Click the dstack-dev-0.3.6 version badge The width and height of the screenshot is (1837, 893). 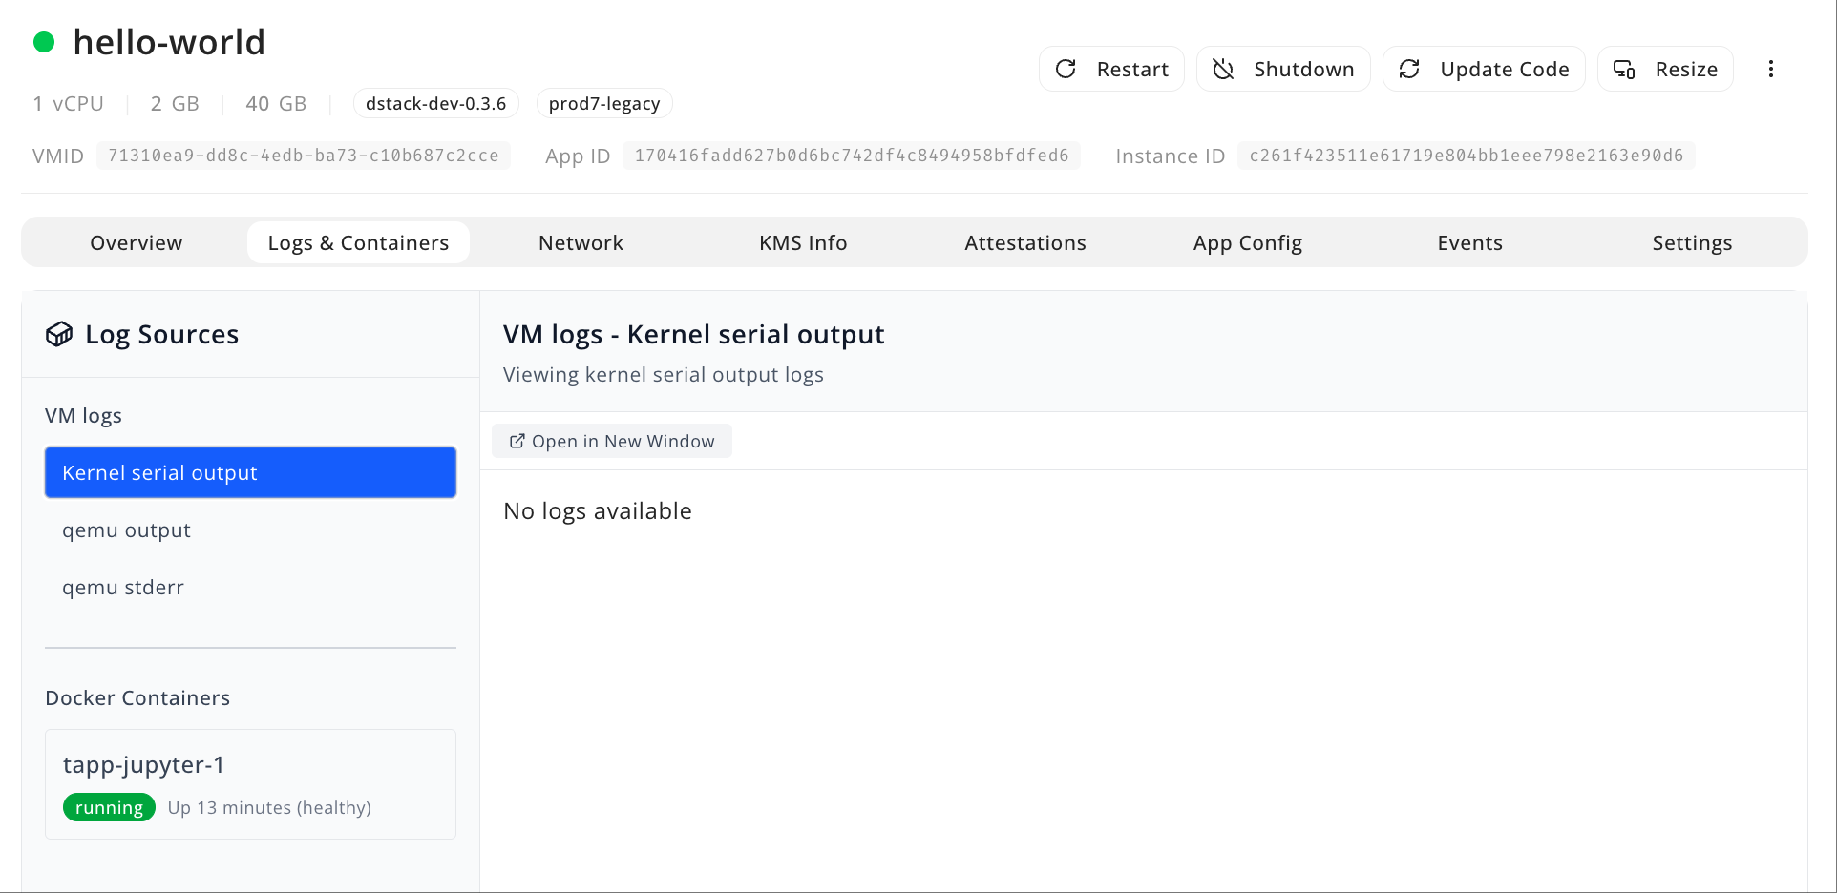coord(436,103)
